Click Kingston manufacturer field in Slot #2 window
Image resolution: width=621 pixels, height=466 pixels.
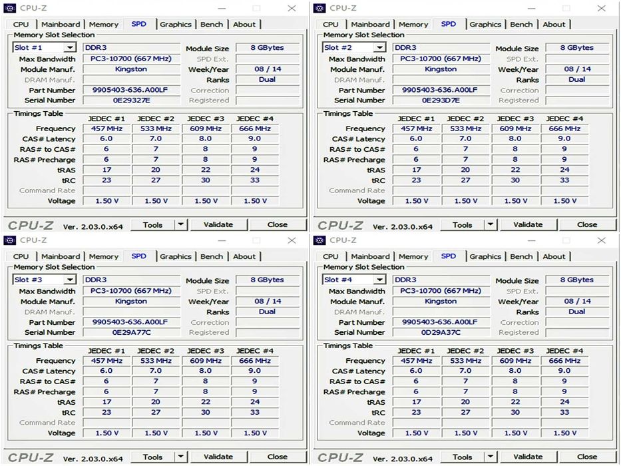point(441,69)
